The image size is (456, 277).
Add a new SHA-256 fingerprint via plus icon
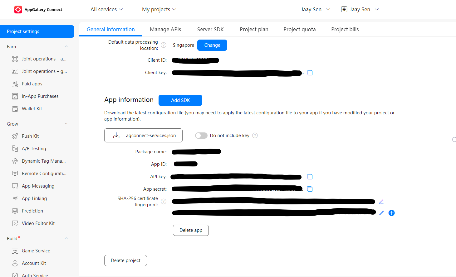click(x=392, y=213)
